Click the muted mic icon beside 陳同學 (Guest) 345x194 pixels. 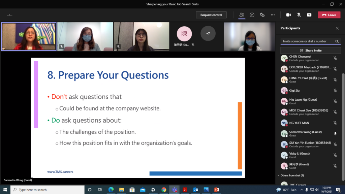(x=335, y=166)
